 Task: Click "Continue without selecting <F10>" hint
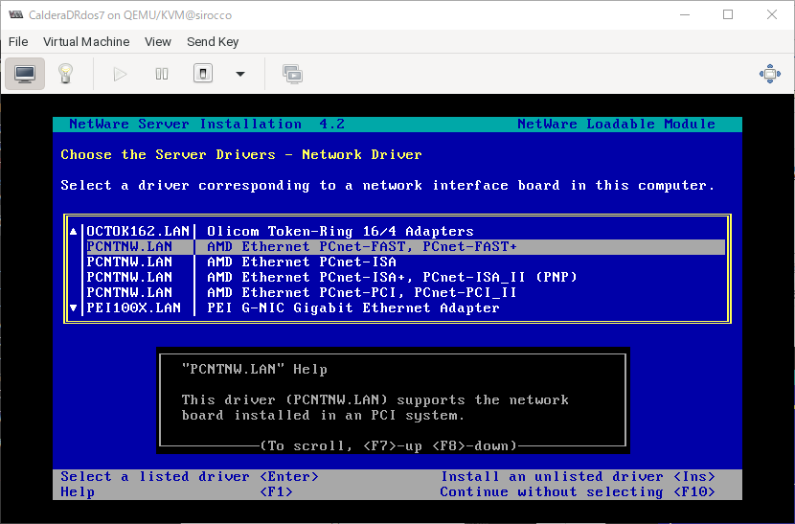pos(578,491)
